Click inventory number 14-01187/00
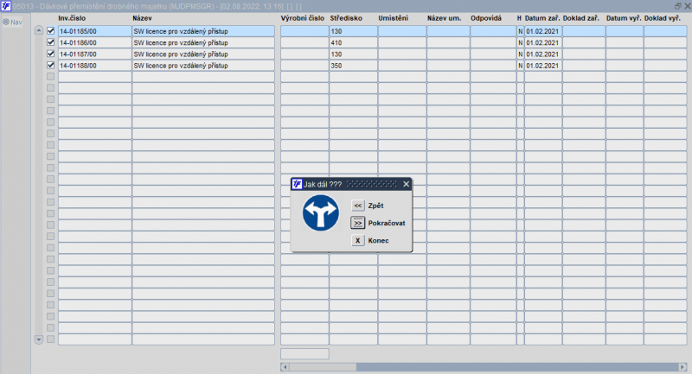Viewport: 692px width, 374px height. tap(95, 54)
